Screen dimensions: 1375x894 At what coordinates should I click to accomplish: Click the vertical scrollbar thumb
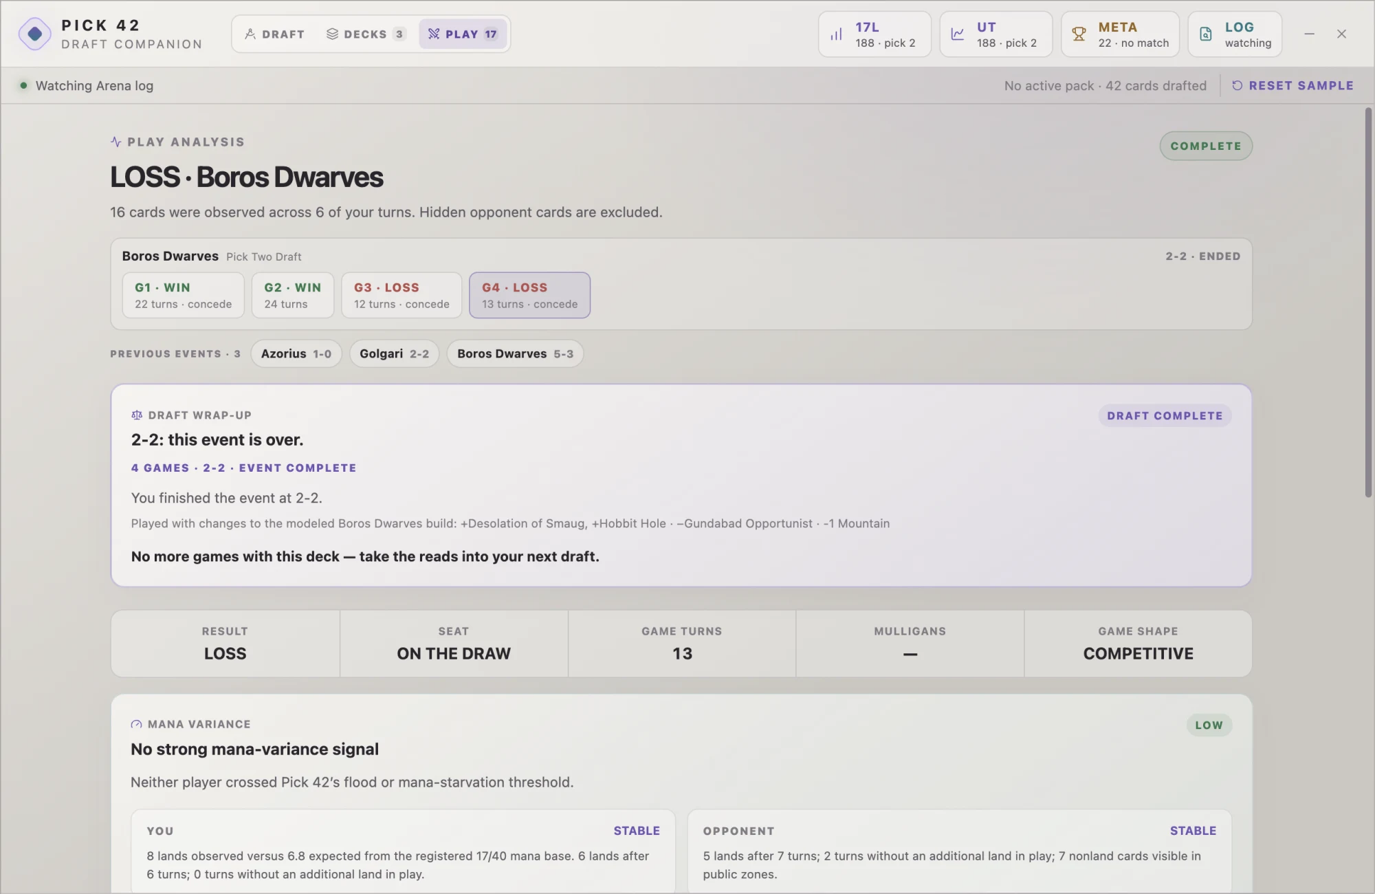[x=1368, y=303]
